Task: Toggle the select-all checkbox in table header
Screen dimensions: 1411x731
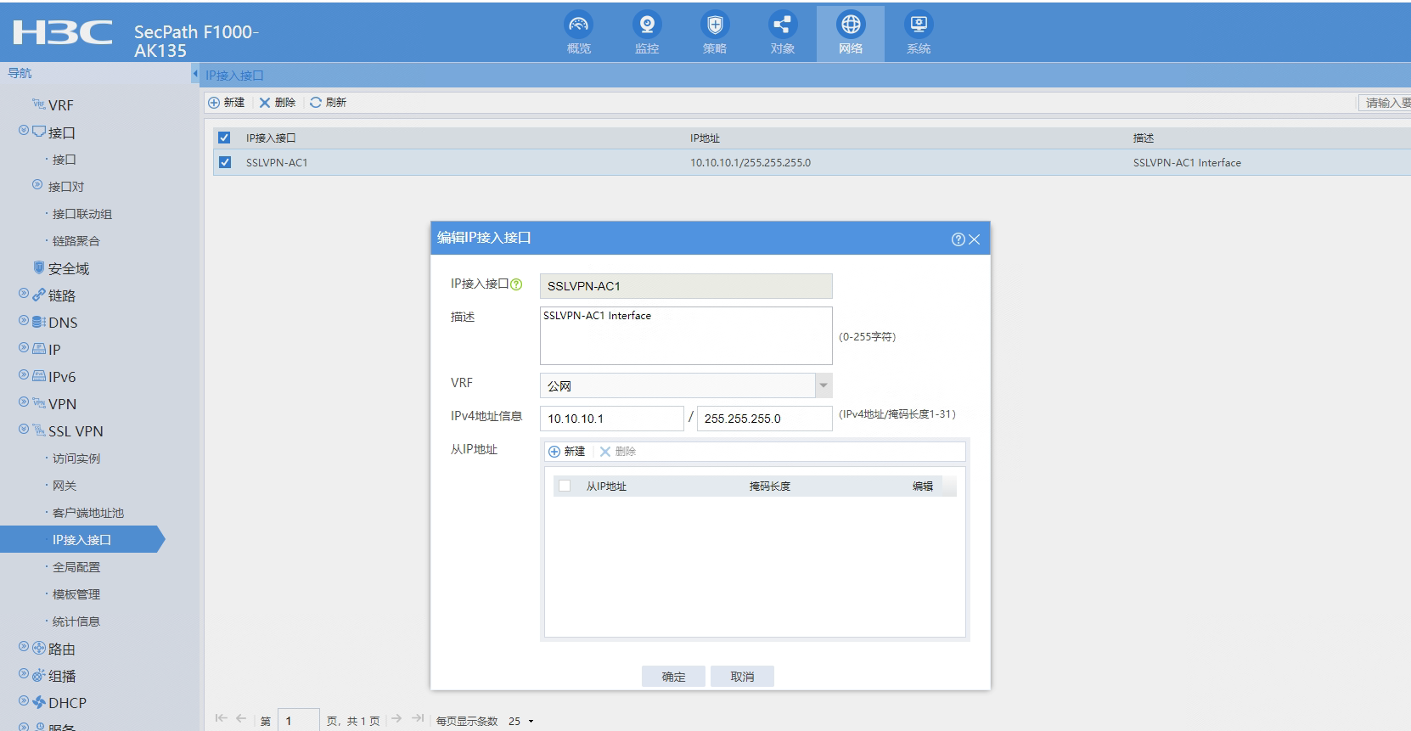Action: [224, 138]
